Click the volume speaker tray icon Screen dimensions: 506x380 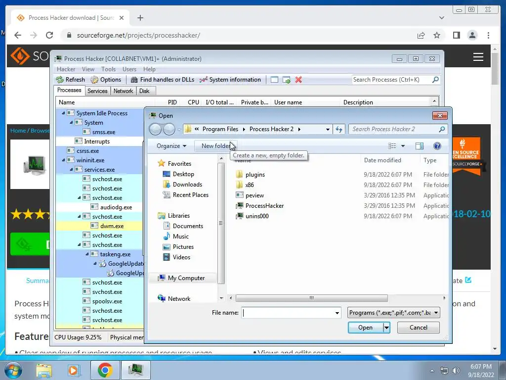click(456, 371)
